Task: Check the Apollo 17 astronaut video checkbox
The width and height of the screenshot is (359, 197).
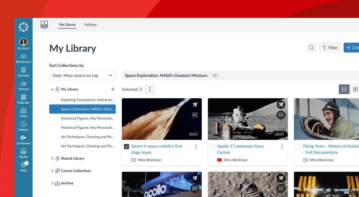Action: click(x=212, y=147)
